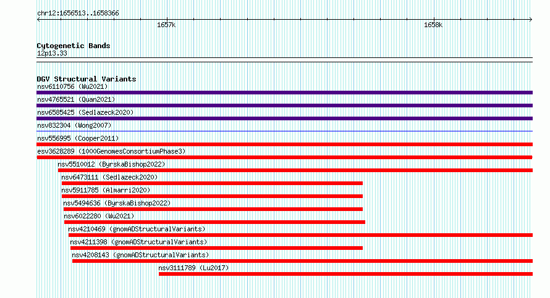Screen dimensions: 550x298
Task: Open nsv4210469 (gnomADStructuralVariants) label
Action: [137, 229]
